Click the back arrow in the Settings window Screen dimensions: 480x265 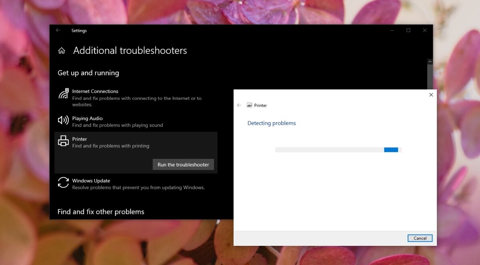[x=58, y=30]
